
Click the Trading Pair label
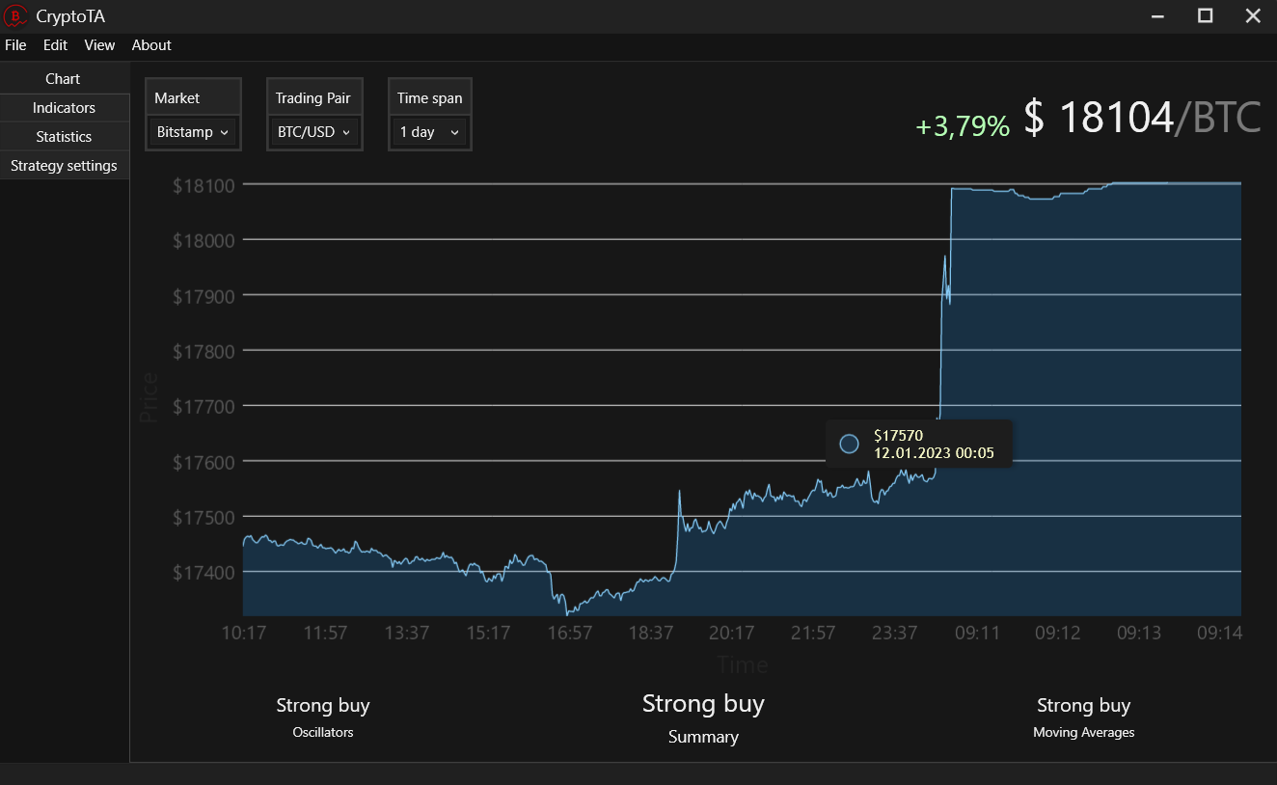[x=312, y=98]
